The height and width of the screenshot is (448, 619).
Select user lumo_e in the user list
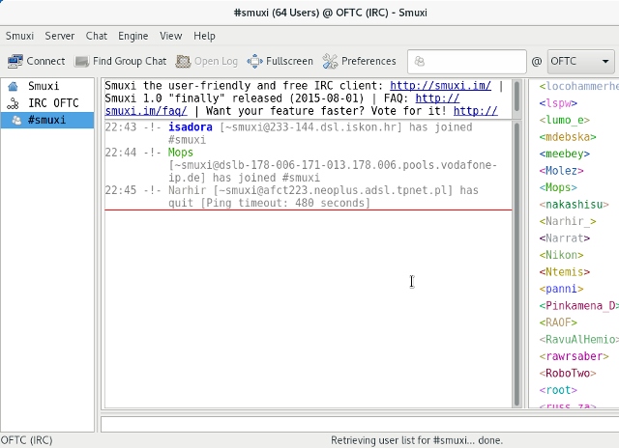[x=565, y=120]
